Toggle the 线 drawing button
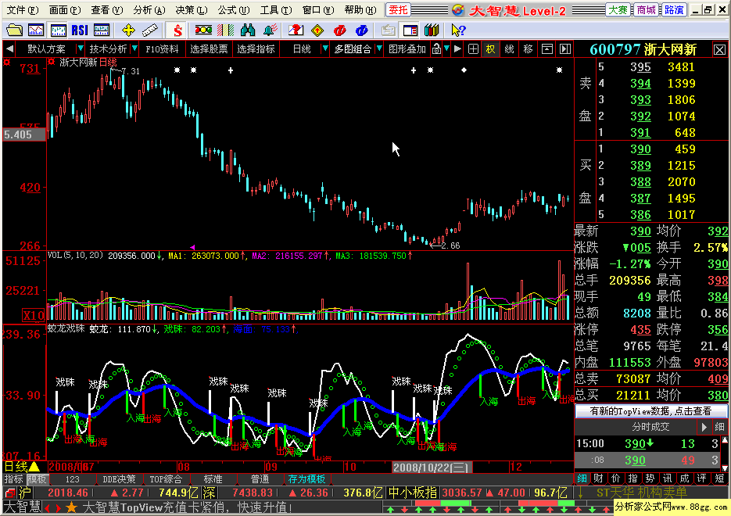 [510, 48]
